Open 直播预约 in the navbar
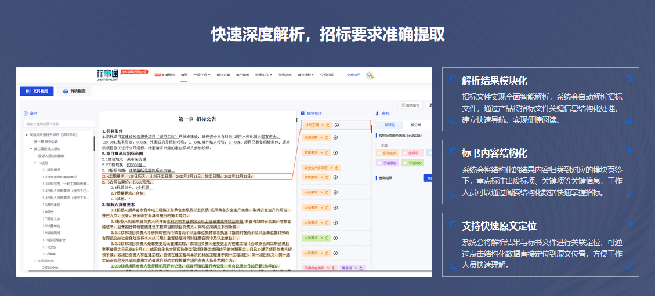The height and width of the screenshot is (296, 655). [168, 75]
